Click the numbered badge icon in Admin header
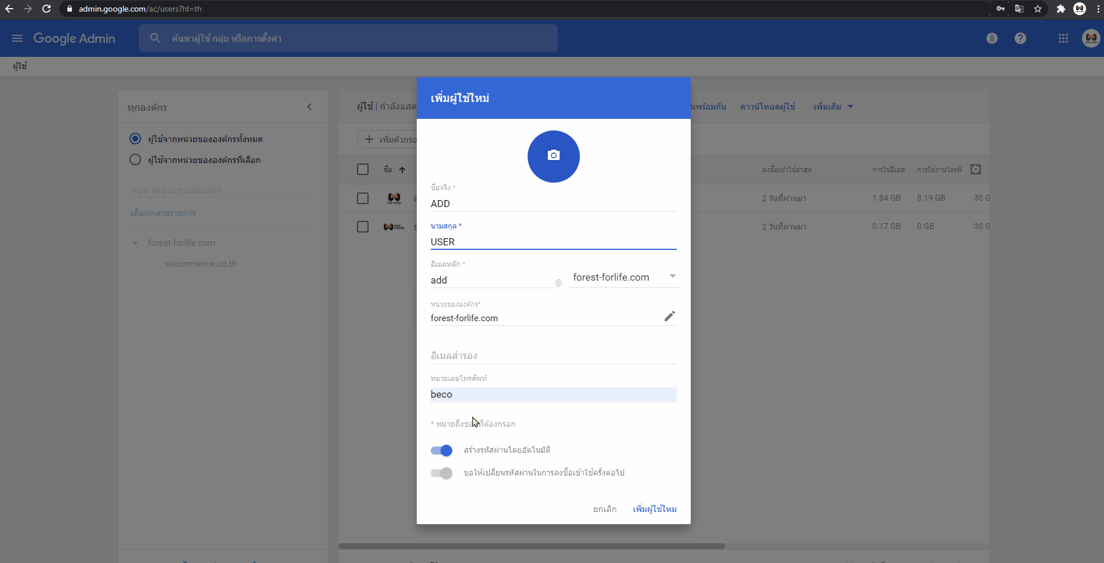1104x563 pixels. [x=992, y=38]
